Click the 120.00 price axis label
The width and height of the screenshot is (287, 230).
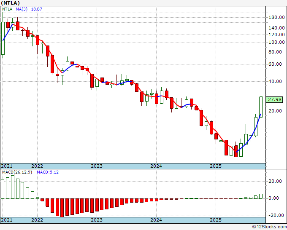(276, 35)
